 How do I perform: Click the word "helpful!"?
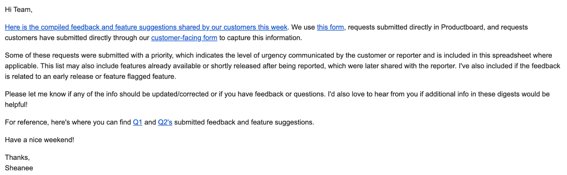tap(16, 105)
